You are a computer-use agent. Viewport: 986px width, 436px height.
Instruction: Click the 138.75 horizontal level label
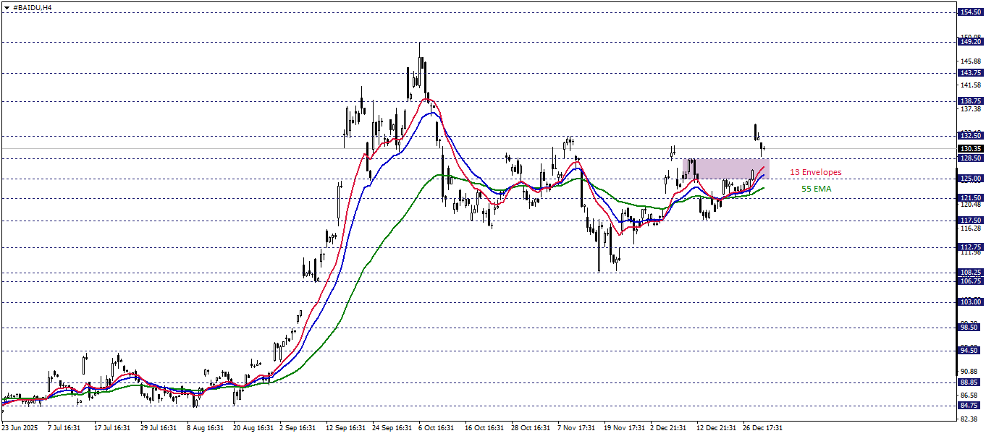pos(969,101)
